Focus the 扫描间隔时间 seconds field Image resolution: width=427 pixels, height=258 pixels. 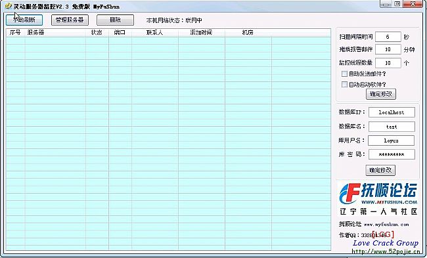(x=388, y=37)
